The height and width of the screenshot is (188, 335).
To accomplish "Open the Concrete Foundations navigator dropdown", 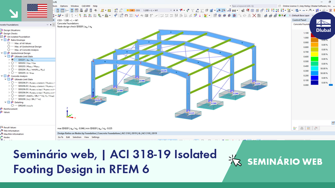I will 47,25.
